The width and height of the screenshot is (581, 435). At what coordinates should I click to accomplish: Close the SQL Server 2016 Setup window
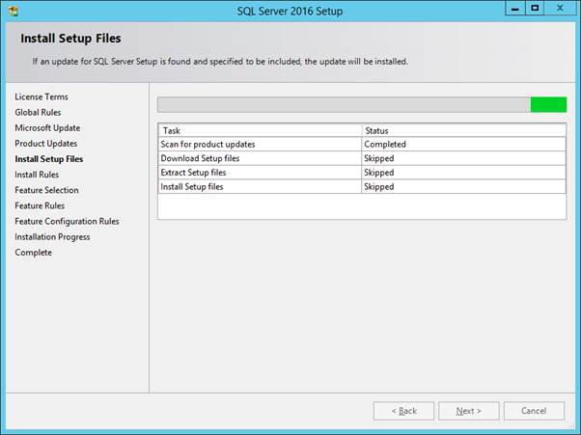click(x=560, y=9)
